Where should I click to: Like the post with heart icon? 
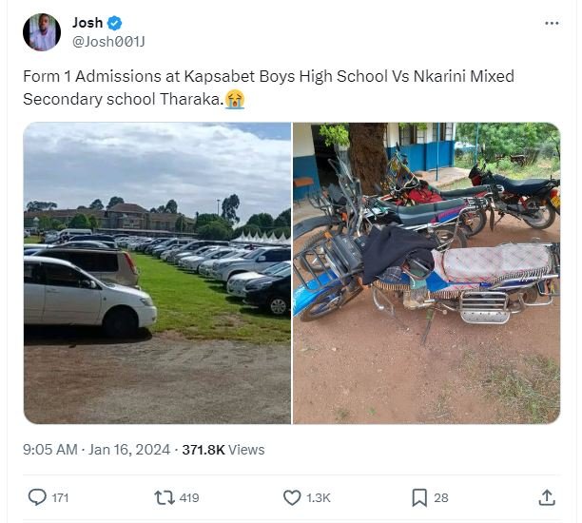click(293, 496)
